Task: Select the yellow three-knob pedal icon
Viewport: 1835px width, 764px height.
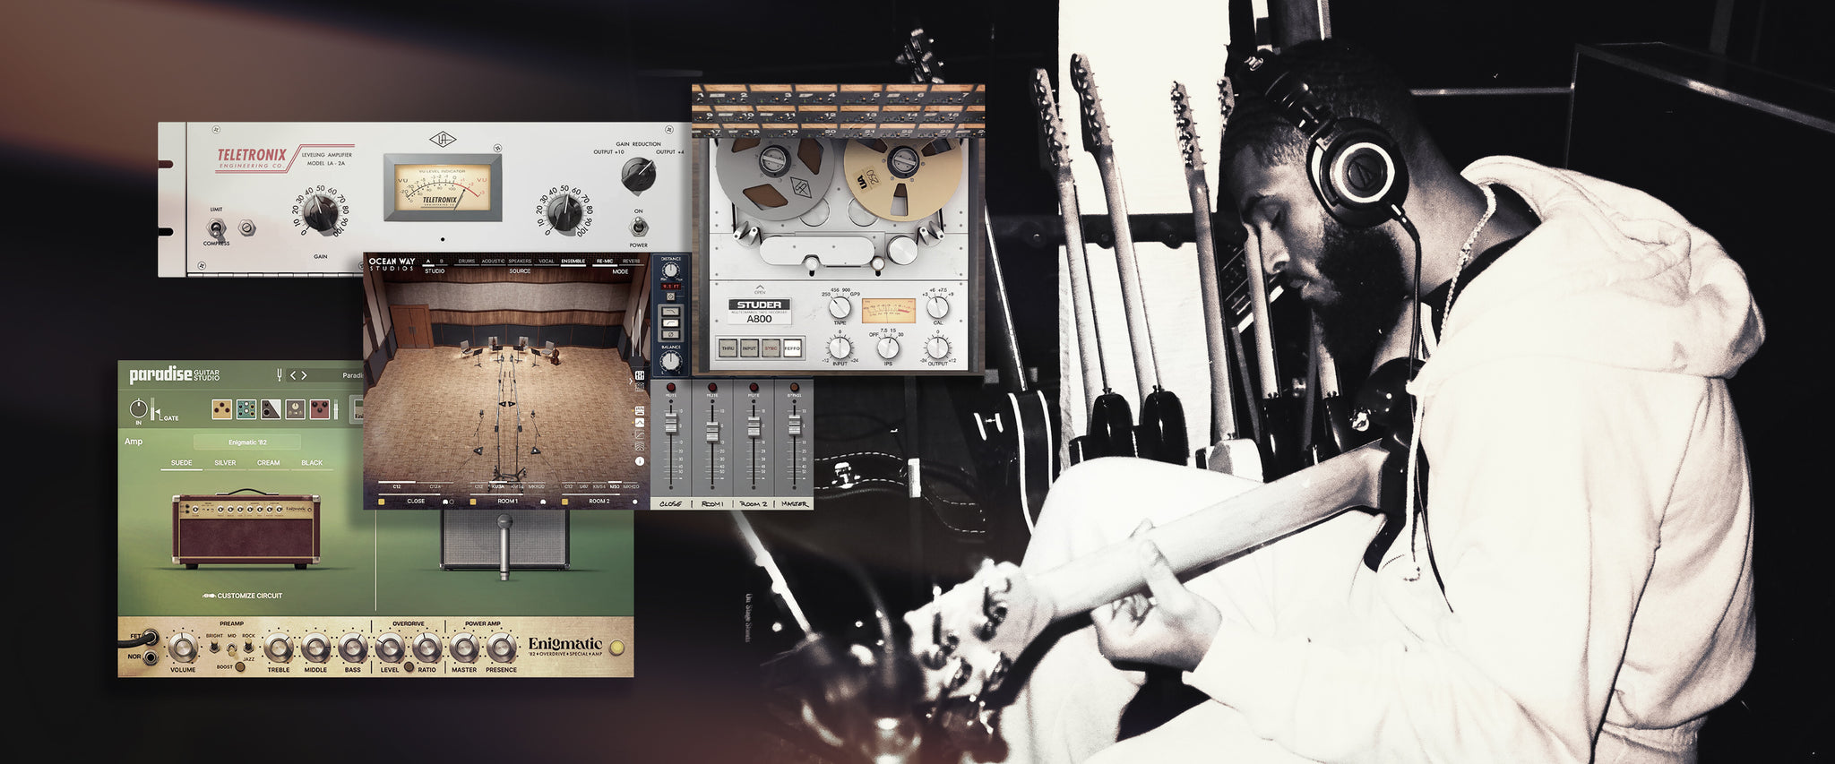Action: click(x=221, y=410)
